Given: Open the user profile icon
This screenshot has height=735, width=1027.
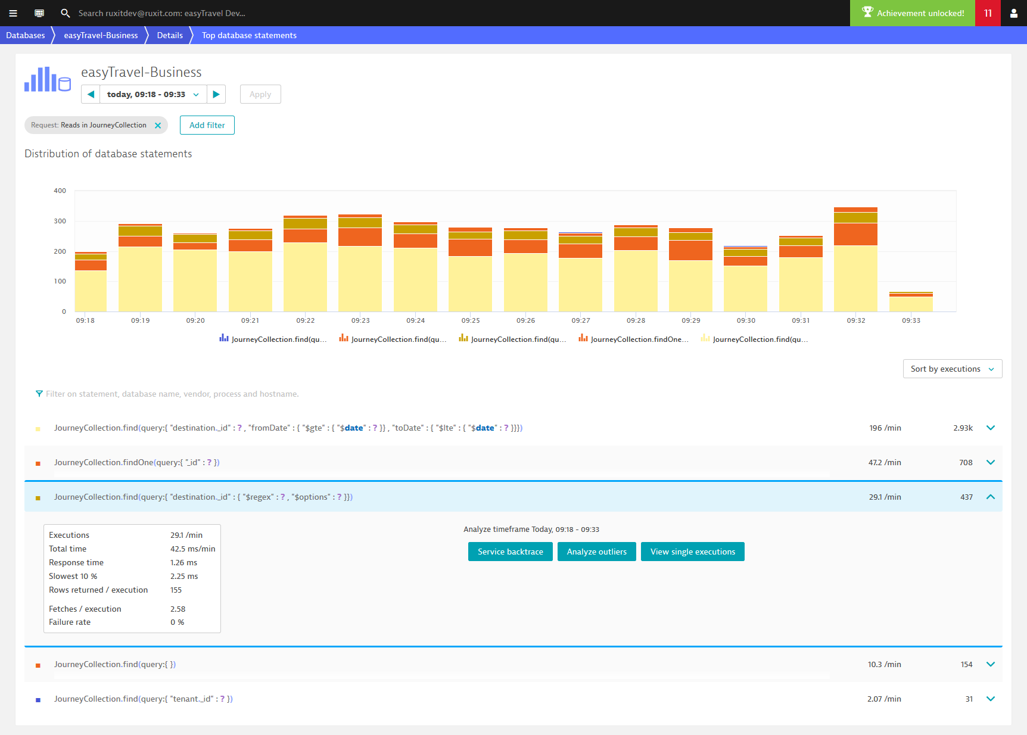Looking at the screenshot, I should tap(1013, 13).
